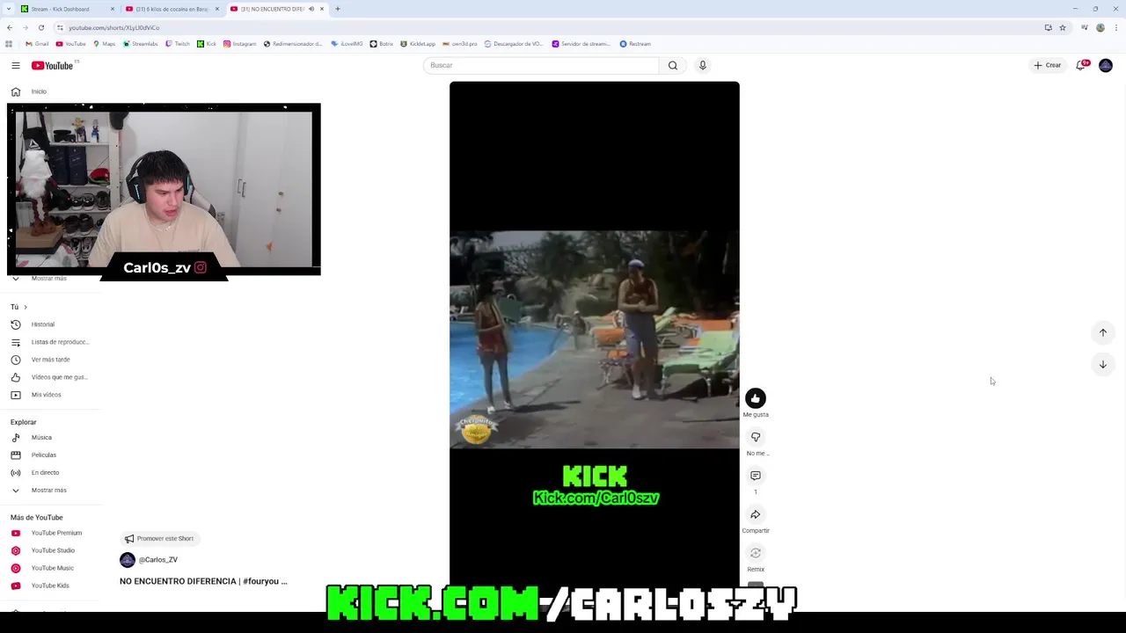Screen dimensions: 1126x633
Task: Close the Stream - Kick Dashboard tab
Action: 113,9
